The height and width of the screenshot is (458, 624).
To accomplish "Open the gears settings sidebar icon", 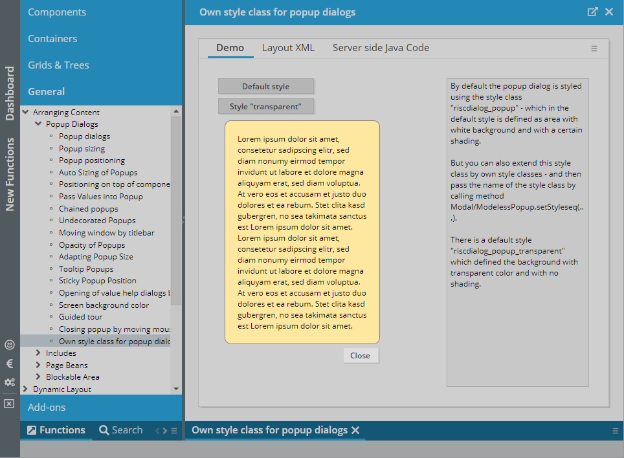I will point(9,382).
